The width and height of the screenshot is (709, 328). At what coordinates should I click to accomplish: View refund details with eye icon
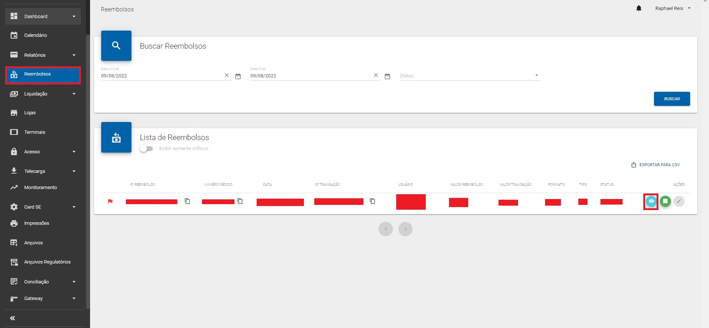tap(651, 201)
